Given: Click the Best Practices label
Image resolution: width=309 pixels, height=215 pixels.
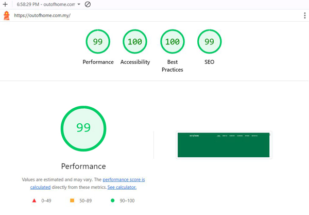Looking at the screenshot, I should [x=173, y=65].
